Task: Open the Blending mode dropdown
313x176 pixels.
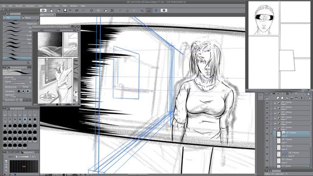Action: point(24,87)
